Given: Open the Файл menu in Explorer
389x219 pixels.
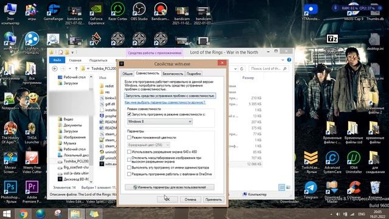Looking at the screenshot, I should coord(57,60).
